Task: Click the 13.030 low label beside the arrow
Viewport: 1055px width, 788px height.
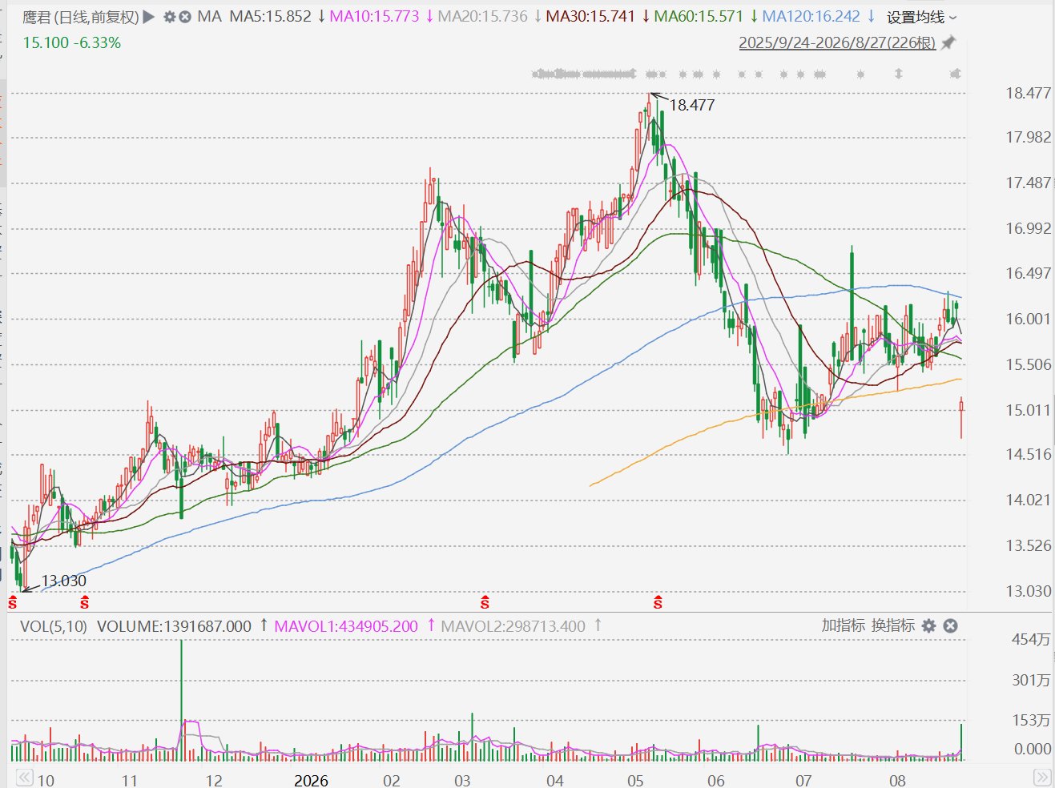Action: 64,581
